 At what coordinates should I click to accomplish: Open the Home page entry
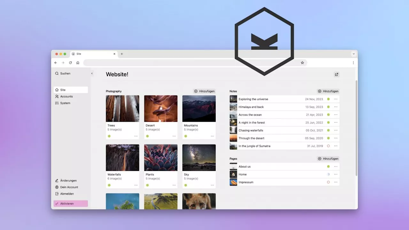[284, 174]
